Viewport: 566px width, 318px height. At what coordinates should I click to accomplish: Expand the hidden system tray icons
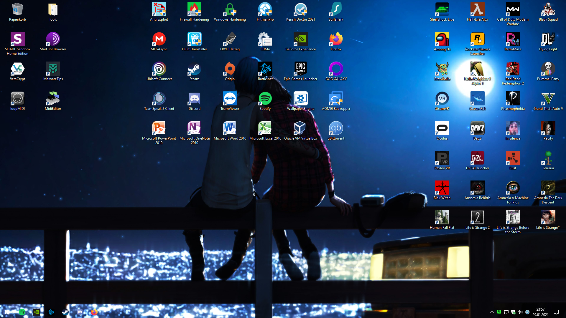click(492, 312)
